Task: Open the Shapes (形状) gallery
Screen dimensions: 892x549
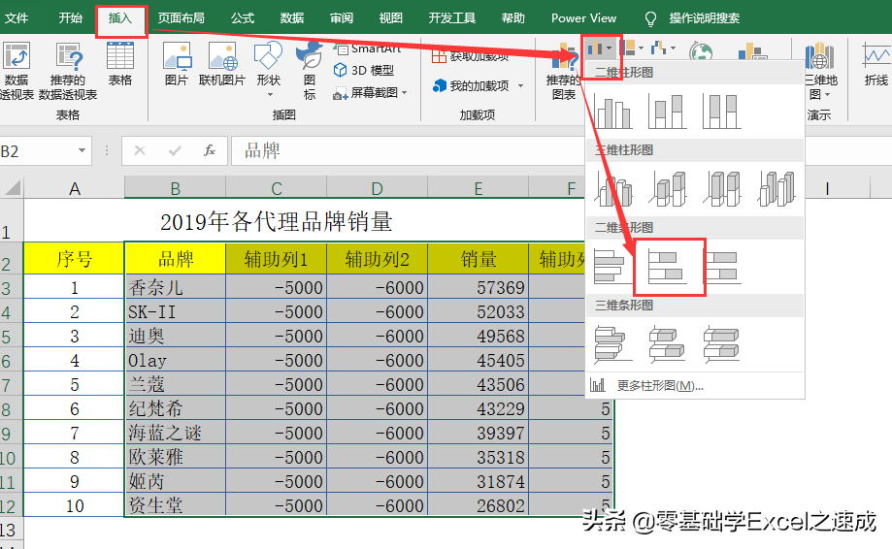Action: (x=269, y=68)
